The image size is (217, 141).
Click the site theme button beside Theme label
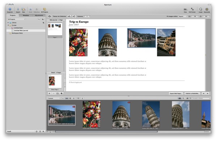[x=50, y=16]
